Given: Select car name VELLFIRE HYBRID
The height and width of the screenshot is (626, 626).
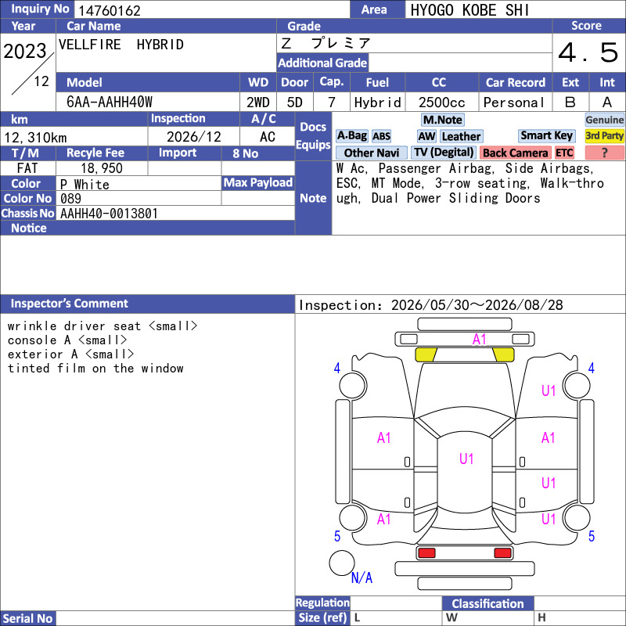Looking at the screenshot, I should 121,45.
